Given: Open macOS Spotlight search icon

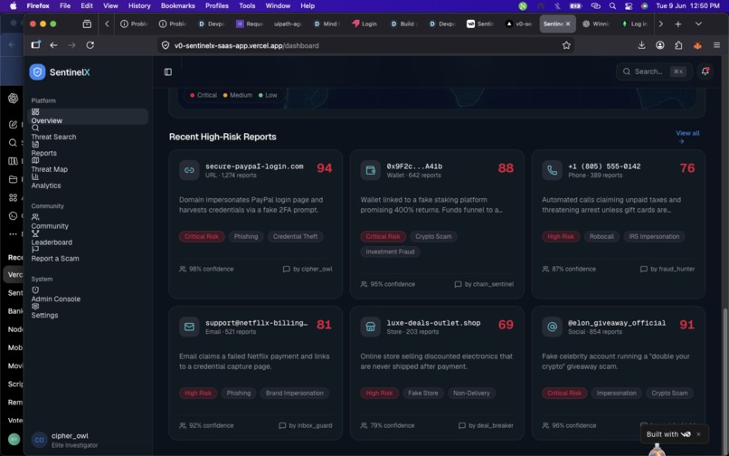Looking at the screenshot, I should pos(612,6).
